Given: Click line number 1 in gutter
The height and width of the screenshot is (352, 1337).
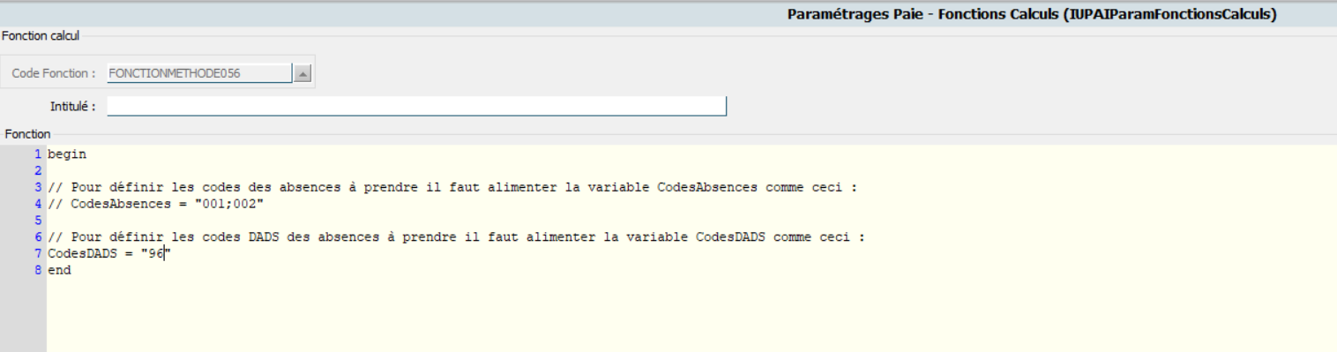Looking at the screenshot, I should [x=38, y=154].
